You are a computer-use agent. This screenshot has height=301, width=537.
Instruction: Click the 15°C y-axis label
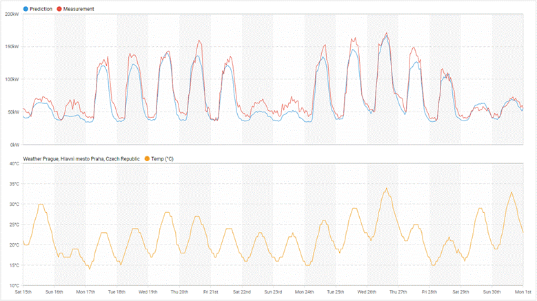tap(14, 265)
